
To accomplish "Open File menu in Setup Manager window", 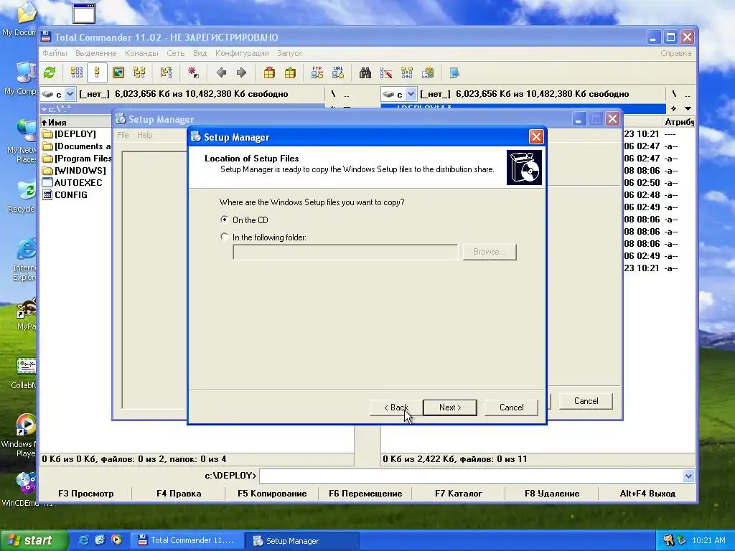I will click(x=123, y=135).
